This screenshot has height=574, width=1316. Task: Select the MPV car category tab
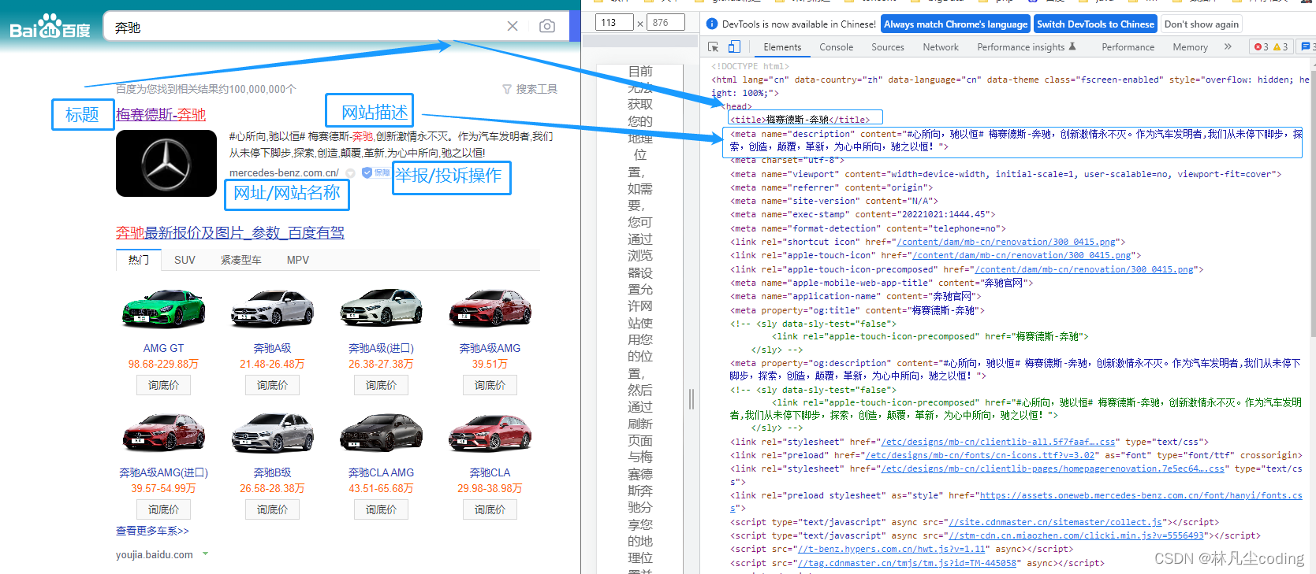tap(298, 260)
